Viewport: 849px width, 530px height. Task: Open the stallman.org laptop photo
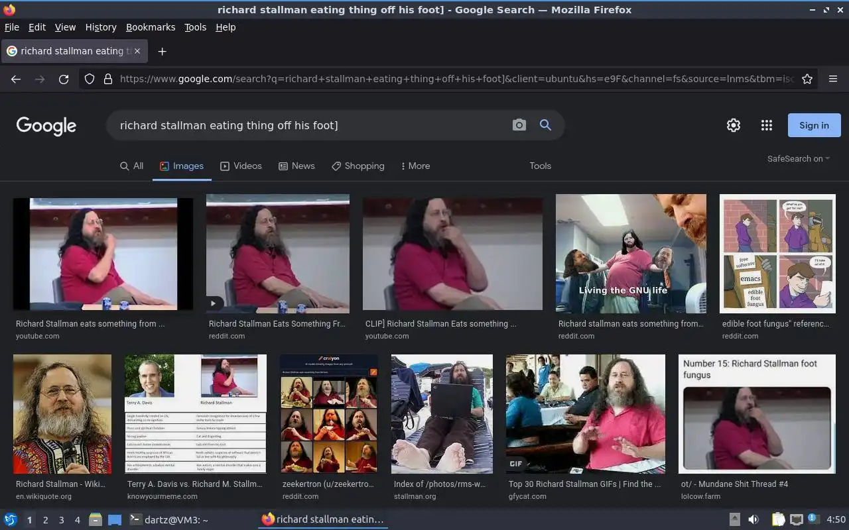pos(442,414)
